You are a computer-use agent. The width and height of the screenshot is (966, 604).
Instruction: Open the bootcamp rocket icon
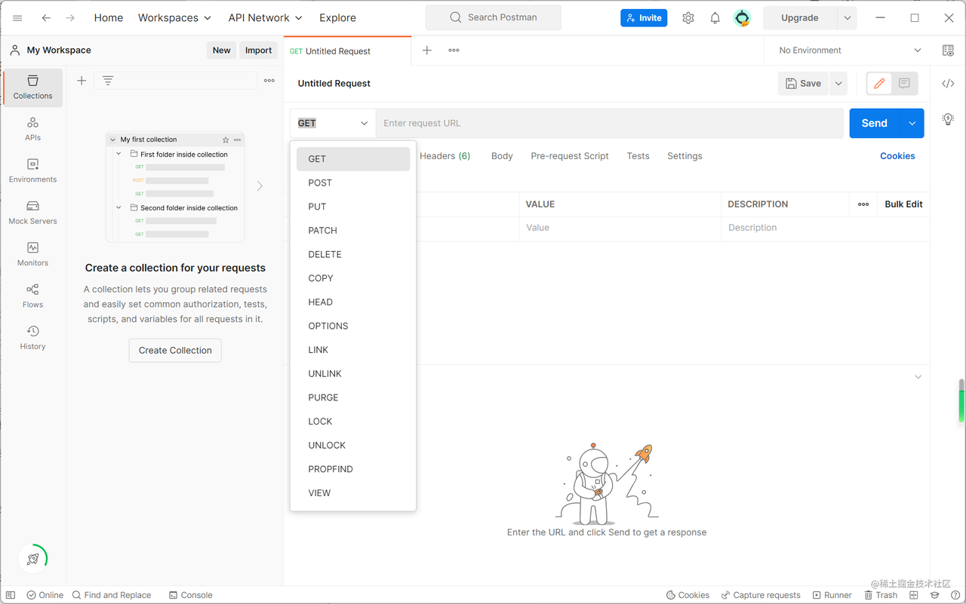(33, 559)
